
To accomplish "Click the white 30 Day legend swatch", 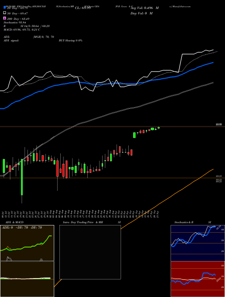I will (4, 13).
